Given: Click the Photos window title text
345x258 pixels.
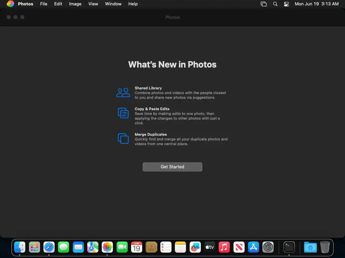Looking at the screenshot, I should pos(172,17).
